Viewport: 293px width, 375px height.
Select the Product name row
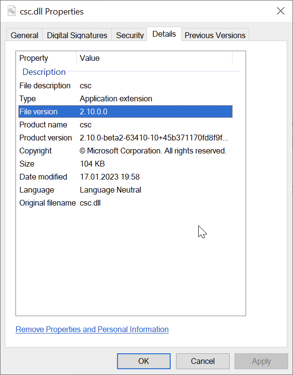[x=125, y=125]
